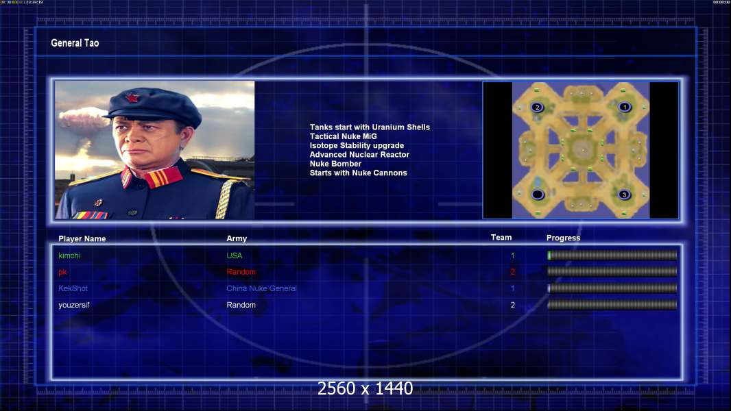
Task: Click pk's team number 2
Action: click(512, 272)
